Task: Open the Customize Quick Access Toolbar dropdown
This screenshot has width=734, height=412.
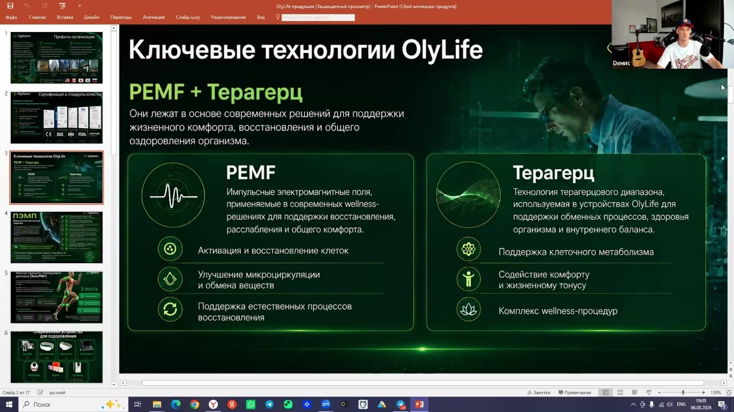Action: click(80, 6)
